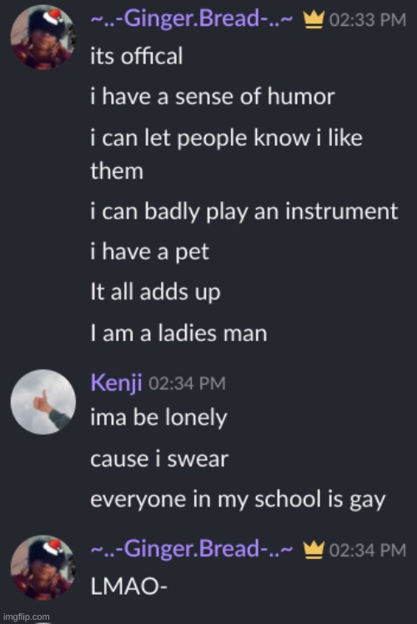Image resolution: width=417 pixels, height=624 pixels.
Task: Select the 'ima be lonely' message
Action: tap(158, 418)
